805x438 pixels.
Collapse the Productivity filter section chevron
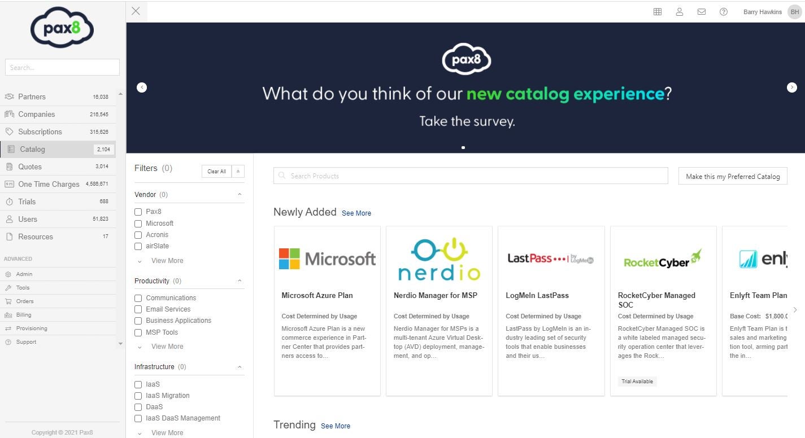pyautogui.click(x=240, y=281)
